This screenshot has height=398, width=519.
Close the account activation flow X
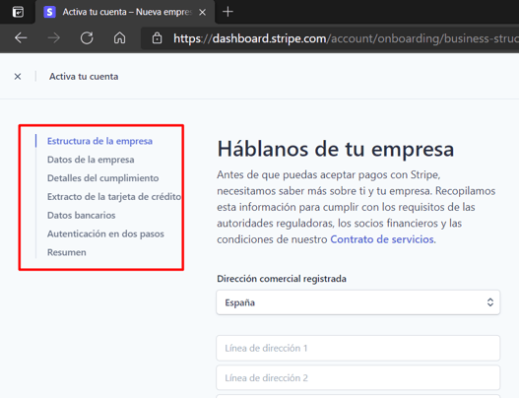[x=18, y=77]
